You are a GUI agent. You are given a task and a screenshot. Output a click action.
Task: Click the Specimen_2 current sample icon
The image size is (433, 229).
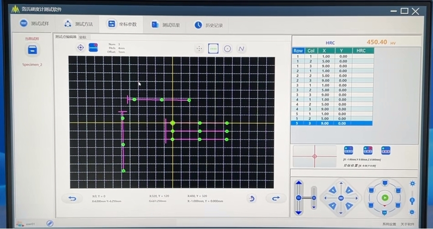32,50
